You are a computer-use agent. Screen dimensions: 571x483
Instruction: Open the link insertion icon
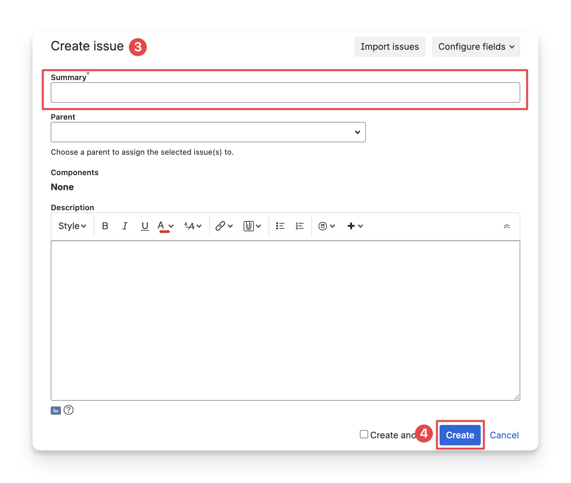click(x=220, y=226)
